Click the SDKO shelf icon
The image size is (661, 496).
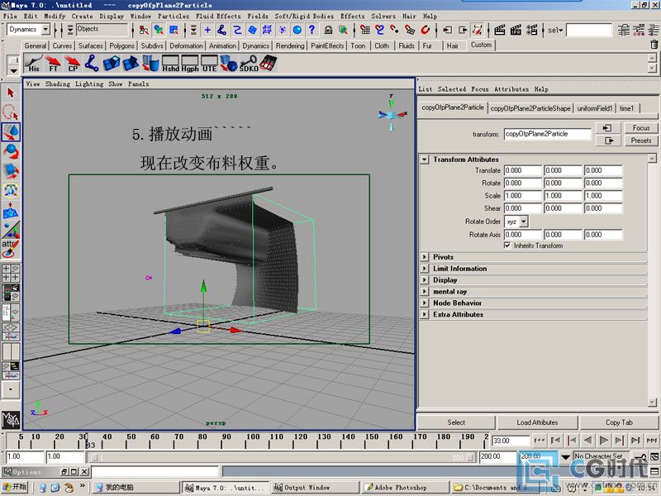pos(249,64)
